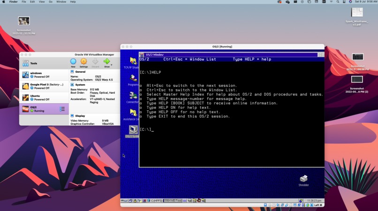The height and width of the screenshot is (211, 378).
Task: Click the 9964 MB Free disk space gauge
Action: tap(173, 201)
